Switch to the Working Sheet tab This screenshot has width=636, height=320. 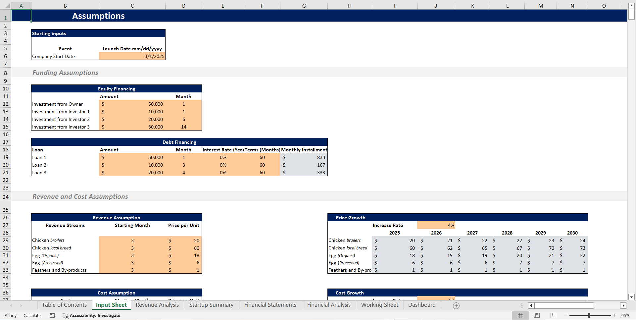click(x=380, y=305)
